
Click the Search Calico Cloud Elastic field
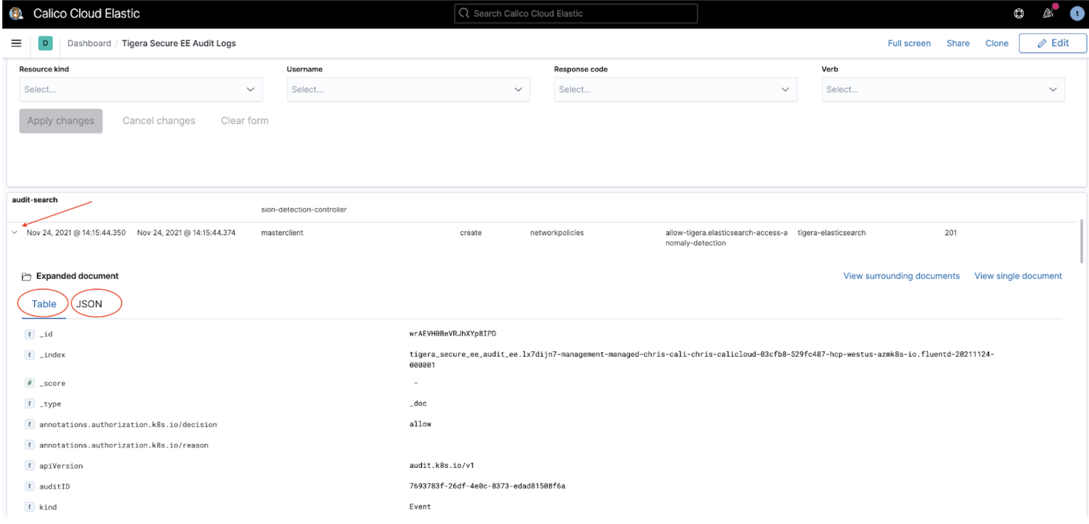576,13
